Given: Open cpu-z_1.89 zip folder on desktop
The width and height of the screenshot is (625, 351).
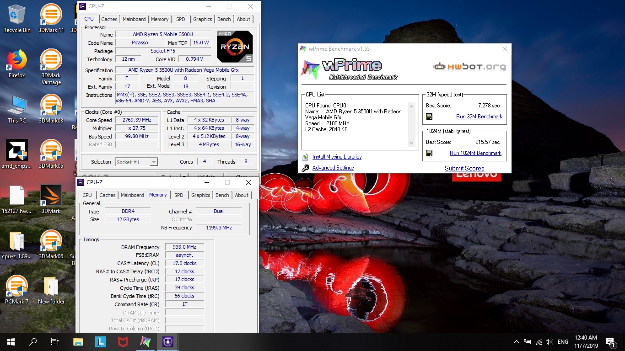Looking at the screenshot, I should [x=17, y=245].
